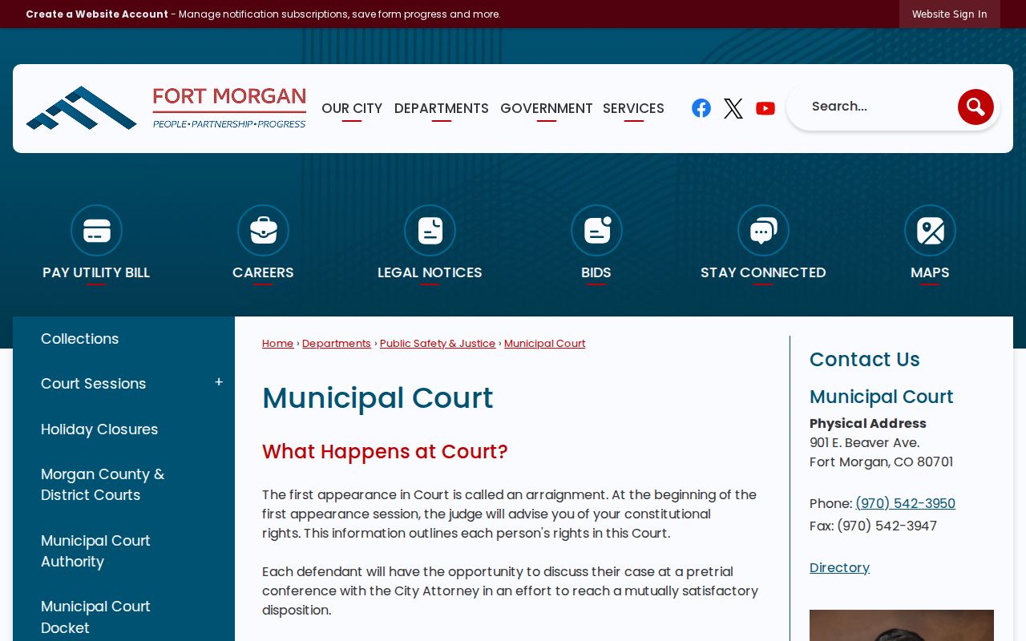This screenshot has width=1026, height=641.
Task: Open the YouTube icon link
Action: pyautogui.click(x=765, y=108)
